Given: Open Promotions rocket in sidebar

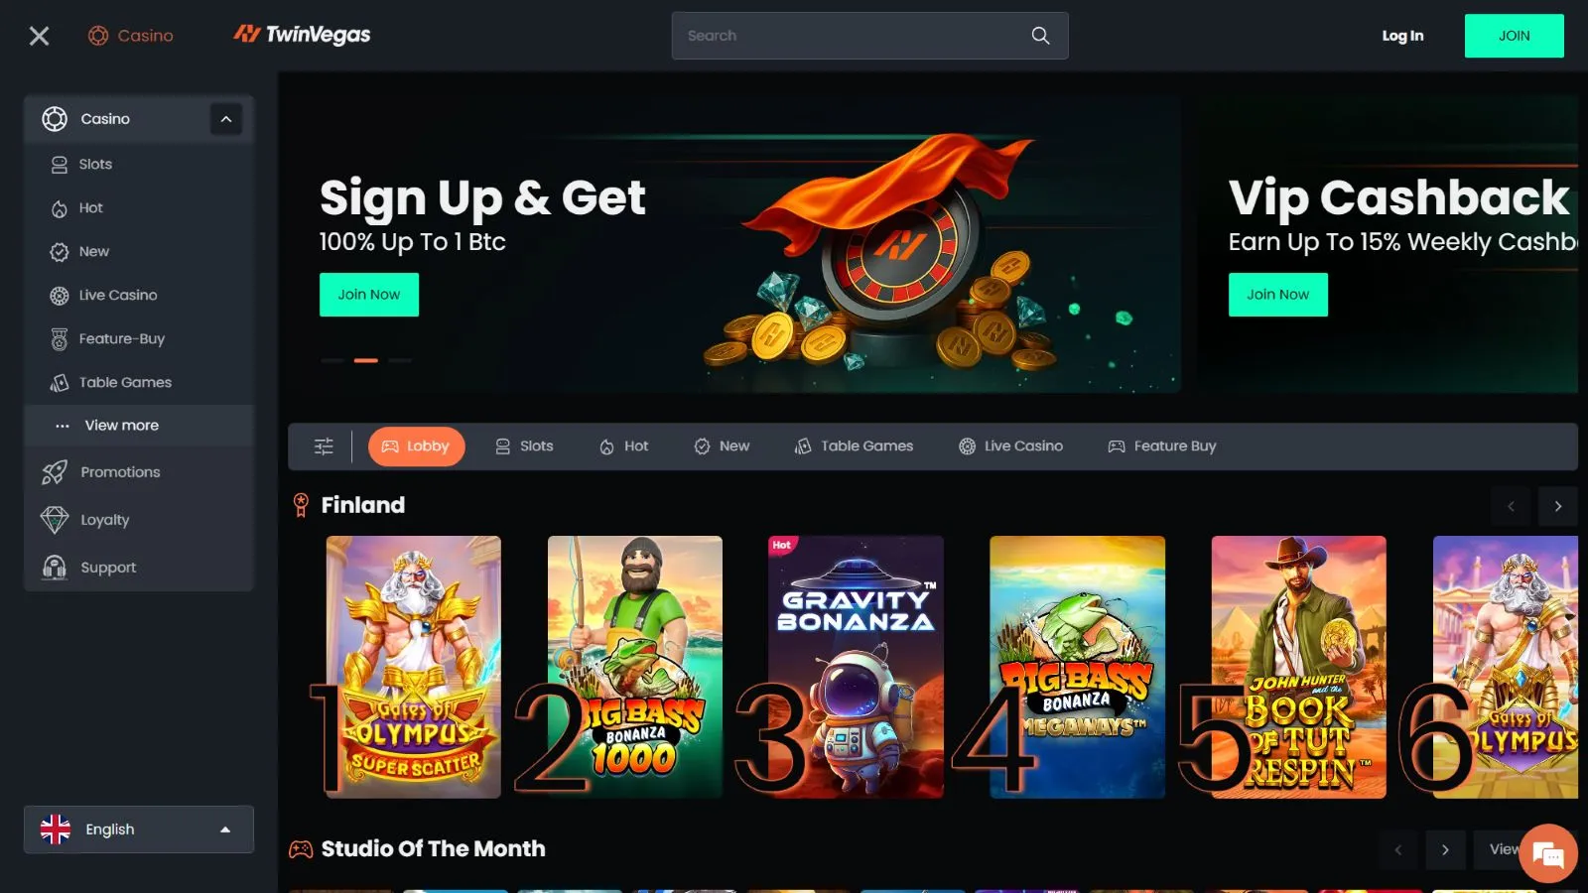Looking at the screenshot, I should pyautogui.click(x=55, y=472).
